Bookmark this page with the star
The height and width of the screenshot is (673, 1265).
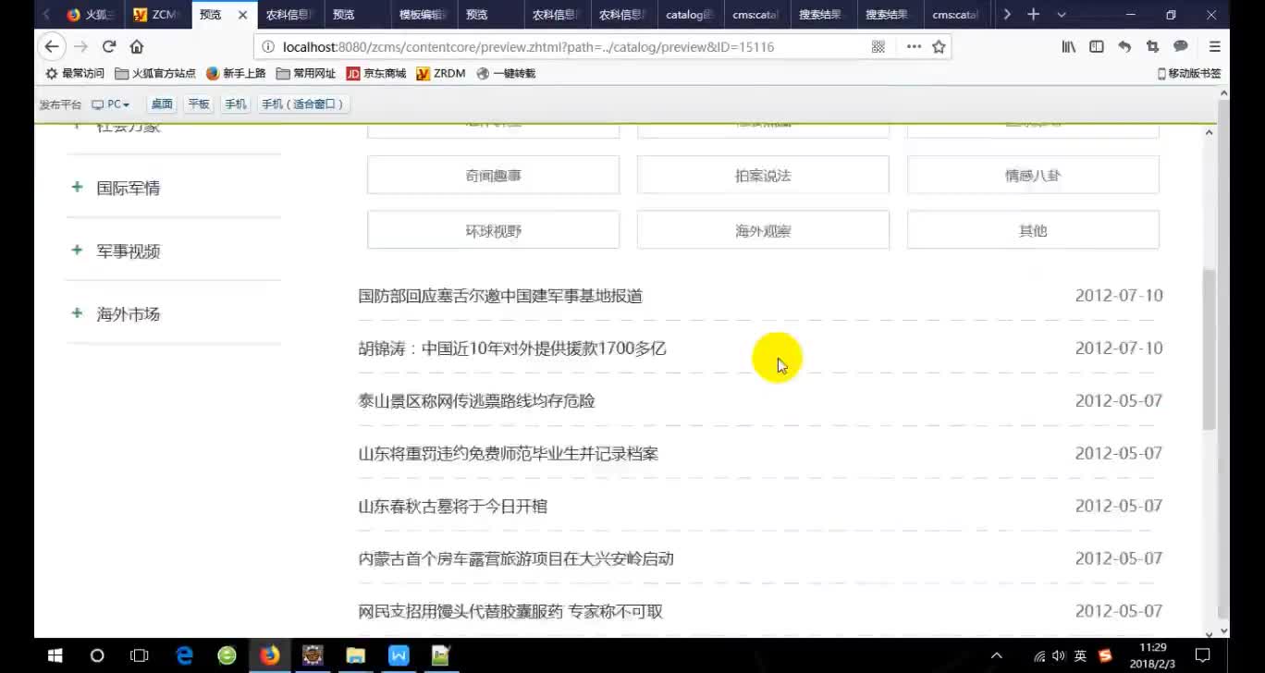click(x=939, y=46)
